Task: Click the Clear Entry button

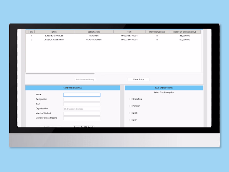Action: [x=138, y=79]
